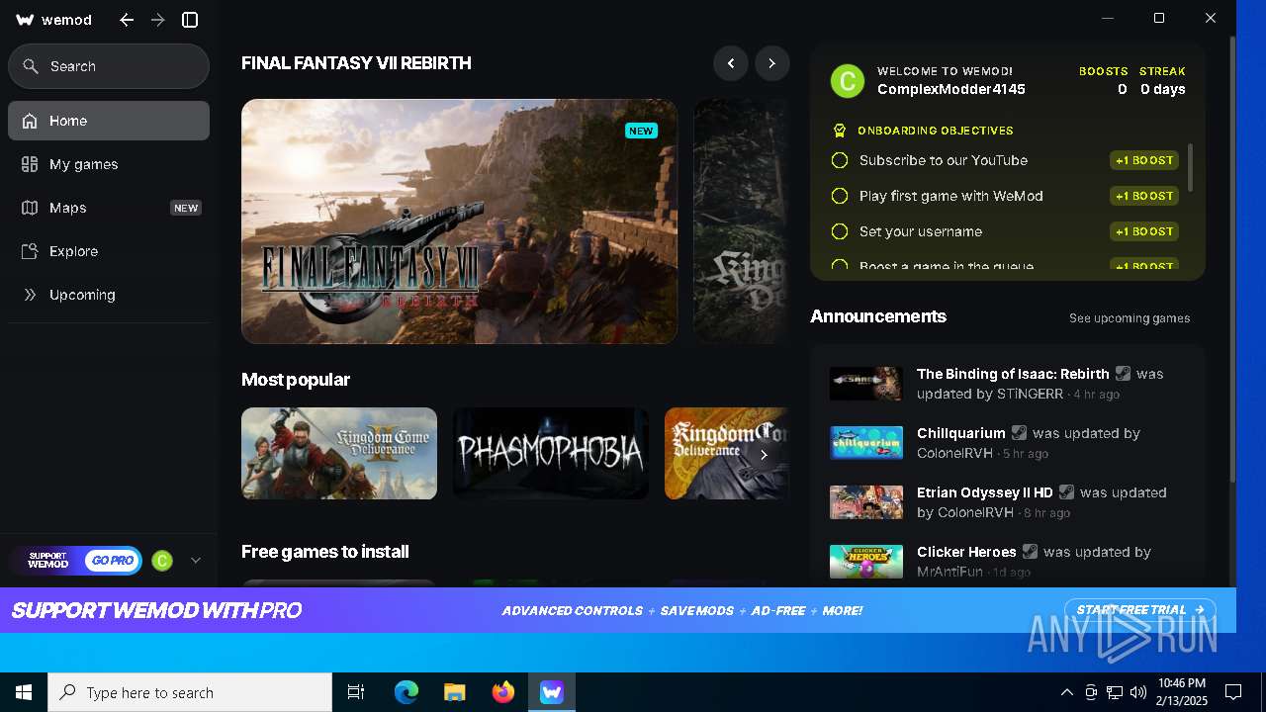Check Play first game with WeMod objective
Image resolution: width=1266 pixels, height=712 pixels.
click(x=840, y=196)
